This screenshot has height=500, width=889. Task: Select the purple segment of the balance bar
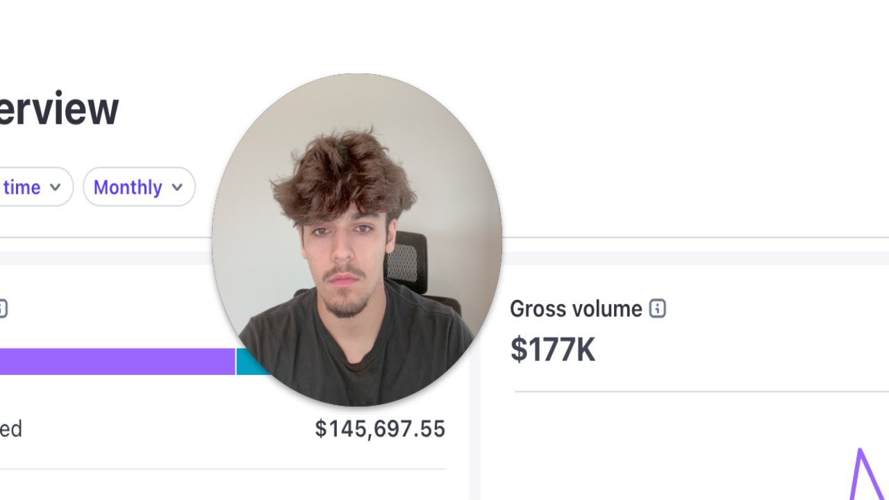(x=117, y=362)
